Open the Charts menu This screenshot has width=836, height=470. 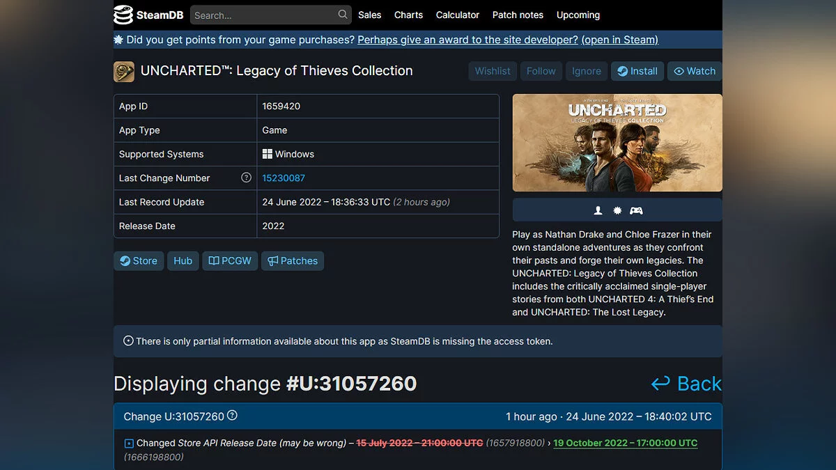click(408, 15)
